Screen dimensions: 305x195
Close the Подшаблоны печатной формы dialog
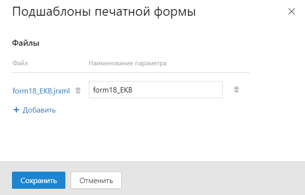(291, 11)
